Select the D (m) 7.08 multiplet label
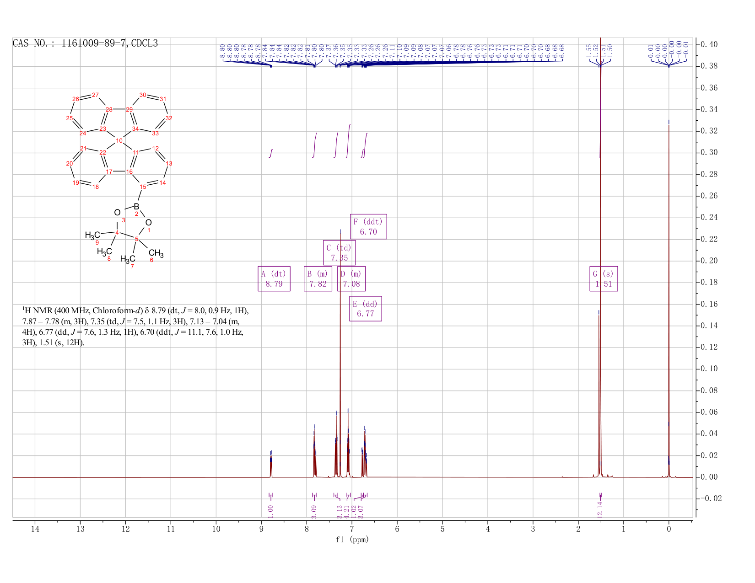755x583 pixels. point(351,279)
